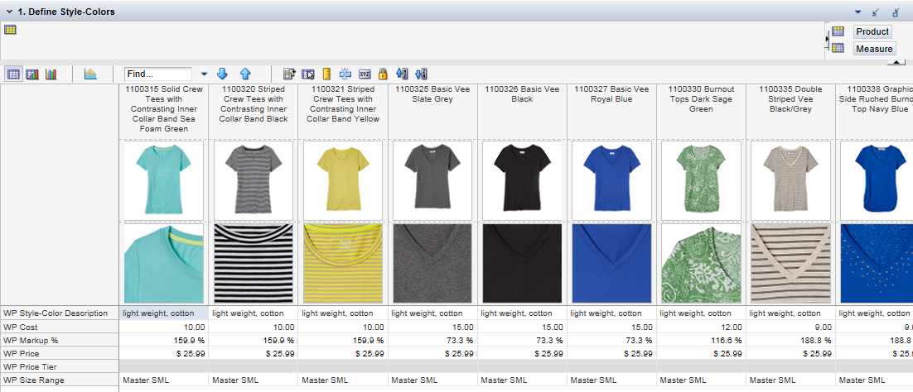Click the padlock lock icon

[383, 74]
